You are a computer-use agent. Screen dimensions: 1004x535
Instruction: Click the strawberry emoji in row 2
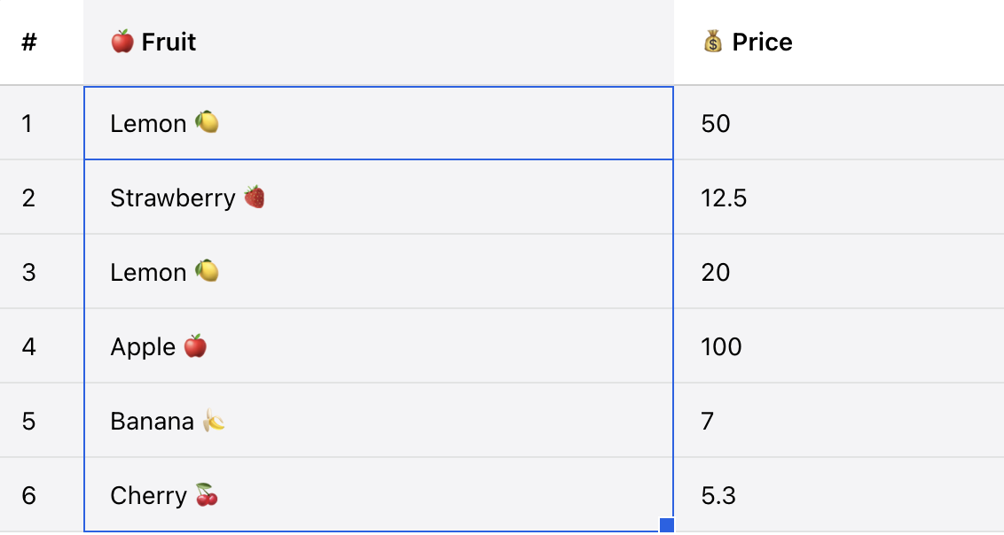[x=255, y=198]
